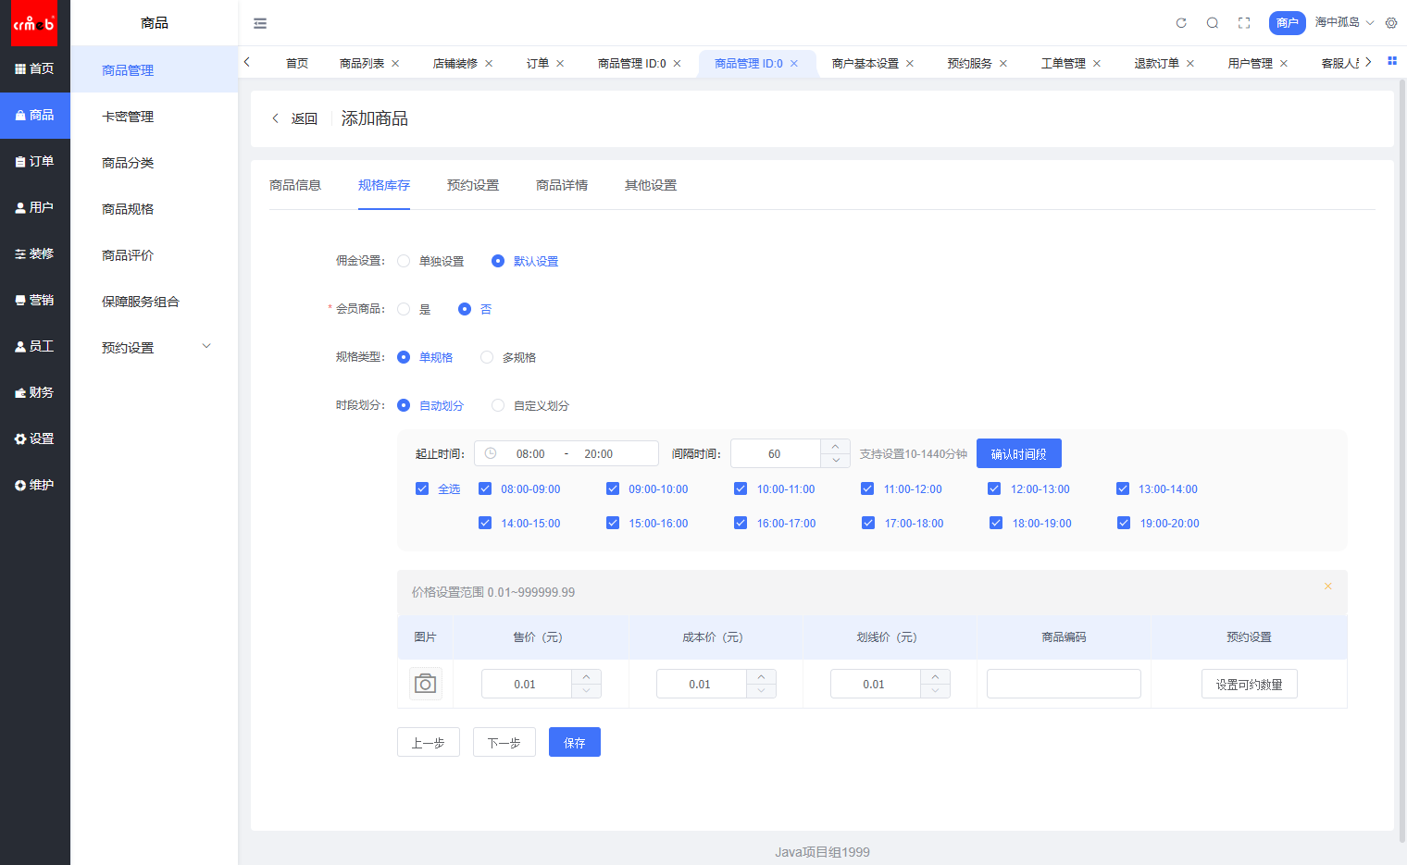
Task: Toggle fullscreen mode icon
Action: click(x=1244, y=23)
